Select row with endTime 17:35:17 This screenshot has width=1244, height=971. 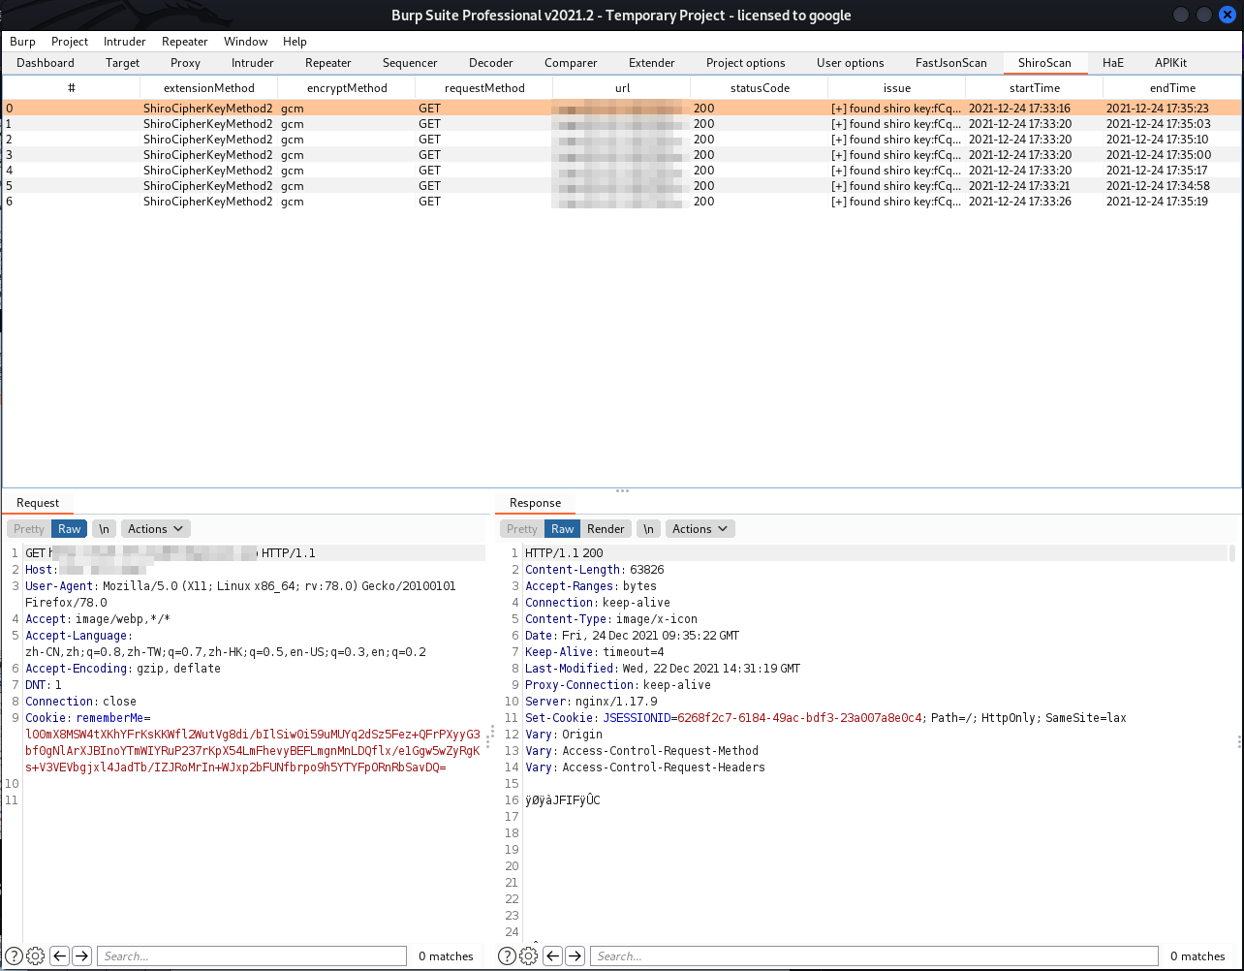click(622, 170)
